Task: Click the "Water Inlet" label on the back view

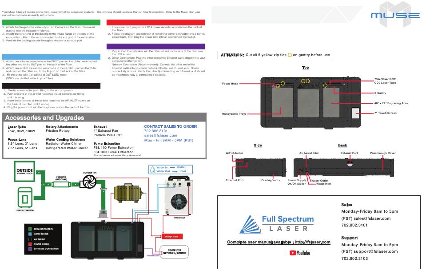Action: [x=323, y=184]
